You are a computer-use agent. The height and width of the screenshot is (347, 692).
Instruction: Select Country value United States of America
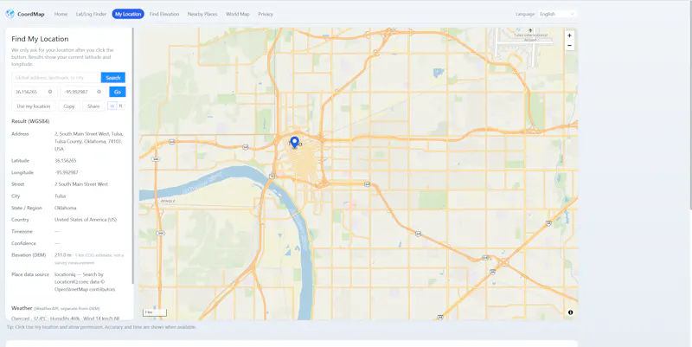coord(86,220)
